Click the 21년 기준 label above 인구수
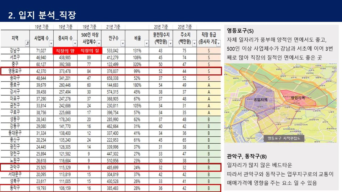This screenshot has width=342, height=192. 113,27
